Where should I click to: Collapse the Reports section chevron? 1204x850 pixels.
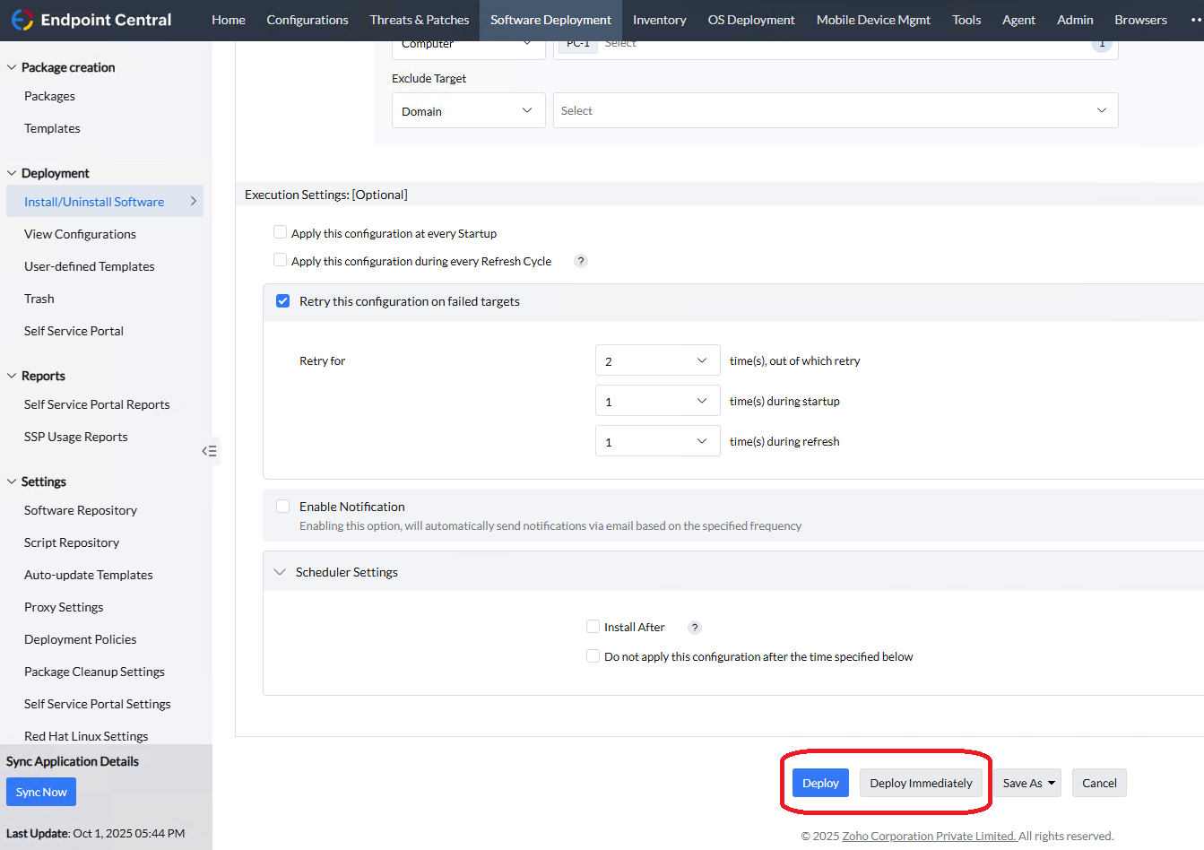[x=12, y=376]
